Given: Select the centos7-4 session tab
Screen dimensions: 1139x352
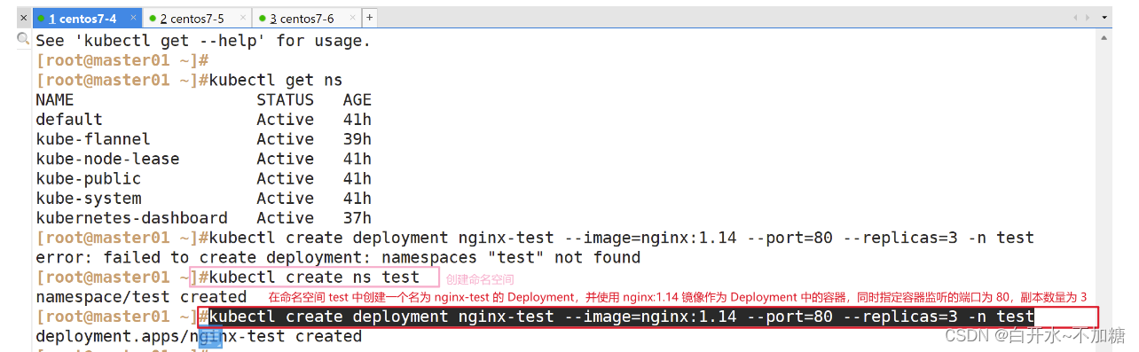Looking at the screenshot, I should pyautogui.click(x=86, y=18).
